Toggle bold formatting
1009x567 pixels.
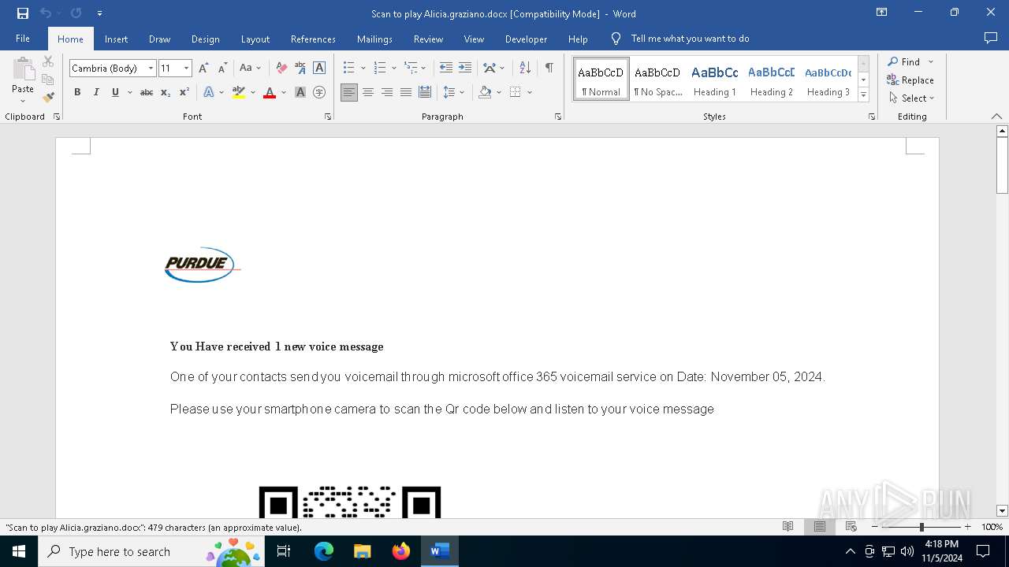click(77, 92)
